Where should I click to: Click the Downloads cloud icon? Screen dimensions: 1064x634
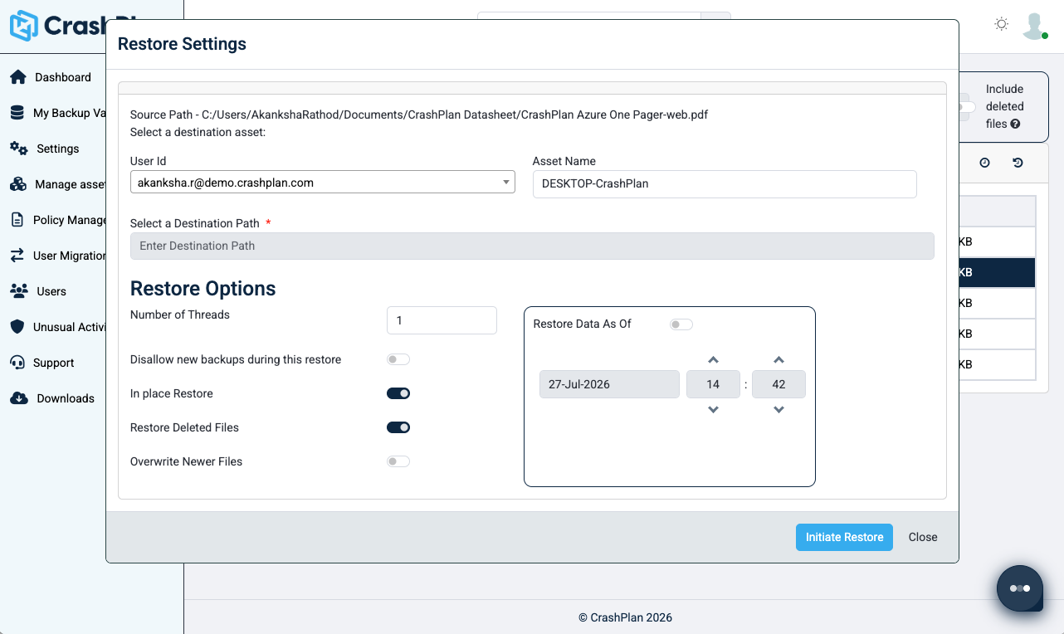click(18, 398)
